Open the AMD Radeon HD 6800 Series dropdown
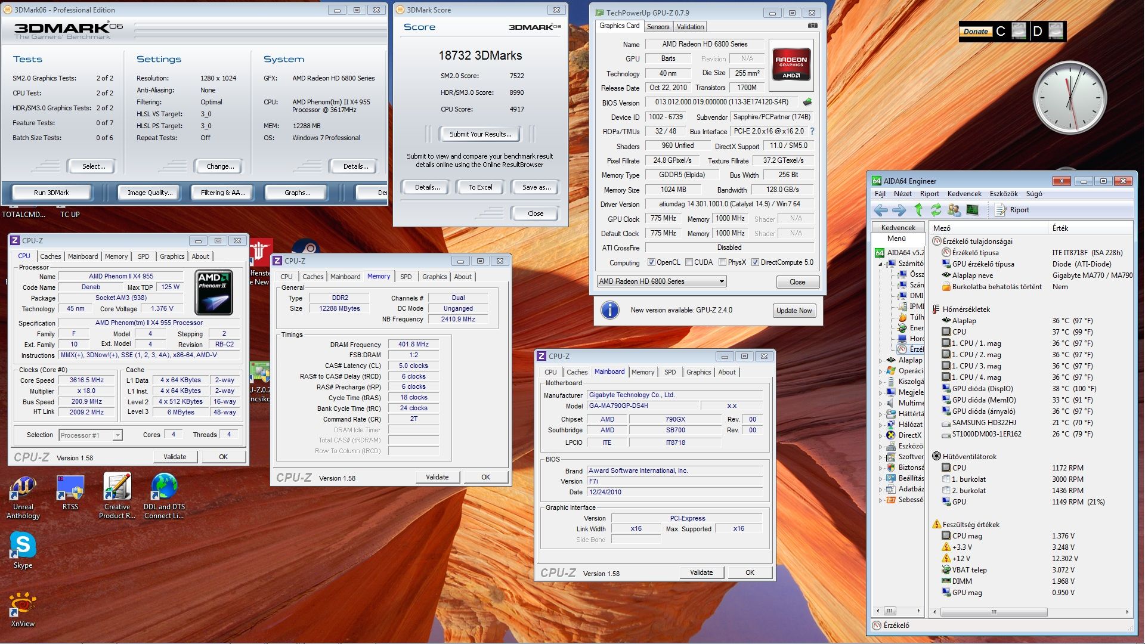 (661, 281)
